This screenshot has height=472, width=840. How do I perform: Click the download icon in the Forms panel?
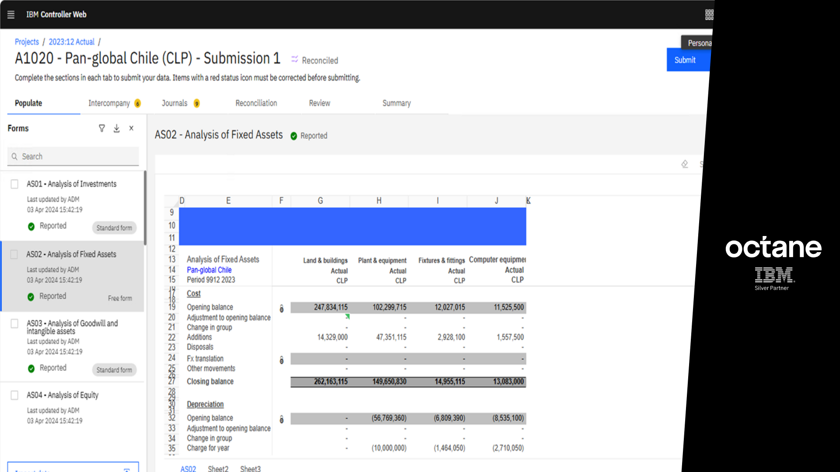pos(116,128)
